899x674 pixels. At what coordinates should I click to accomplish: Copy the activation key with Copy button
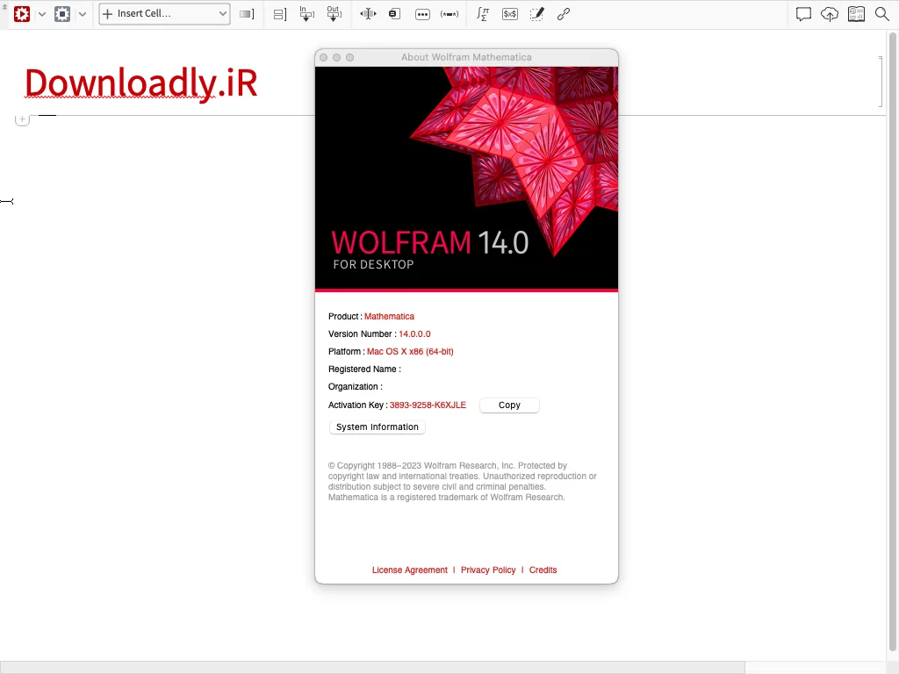pos(509,405)
